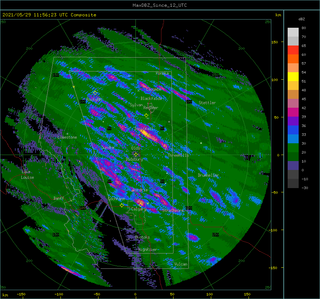
Task: Select the light blue 30-33 dBZ swatch
Action: (x=293, y=139)
